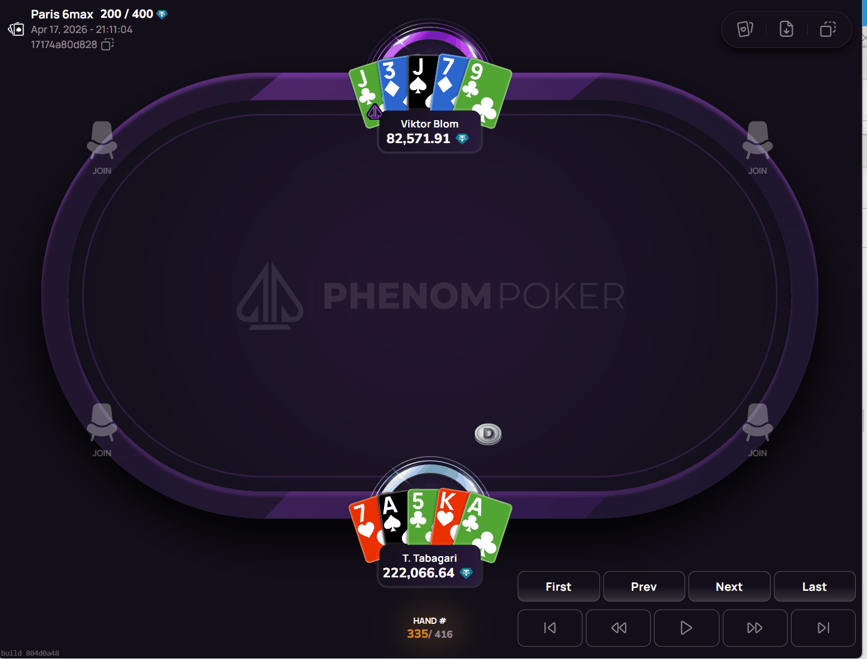Go to the Prev hand

[x=644, y=586]
